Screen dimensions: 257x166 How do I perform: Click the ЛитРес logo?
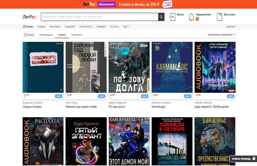click(30, 17)
